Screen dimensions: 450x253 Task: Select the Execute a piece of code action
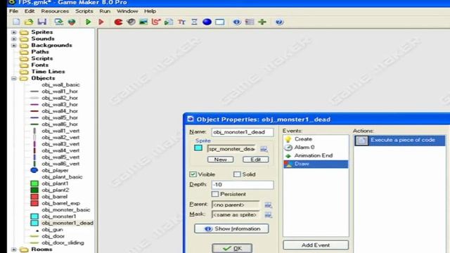(400, 141)
